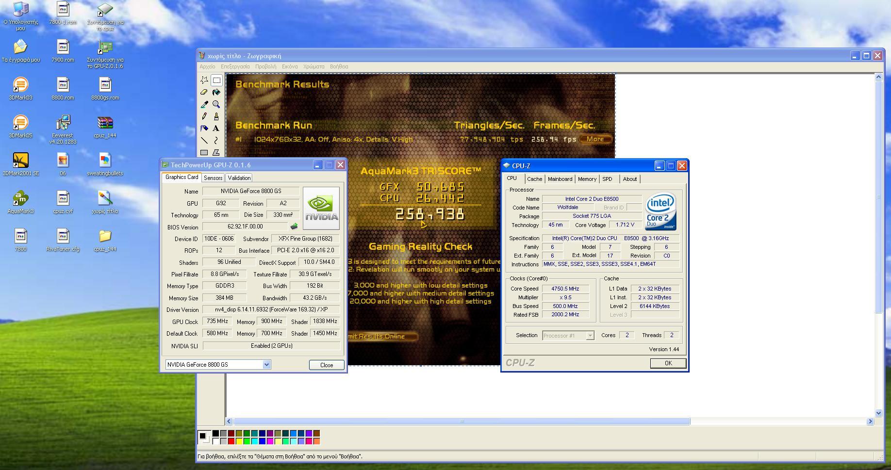Viewport: 891px width, 470px height.
Task: Click the More button in AquaMark results
Action: [x=595, y=139]
